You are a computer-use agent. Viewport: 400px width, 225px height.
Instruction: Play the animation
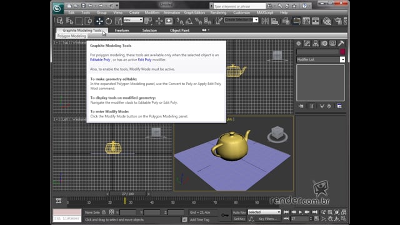point(301,212)
